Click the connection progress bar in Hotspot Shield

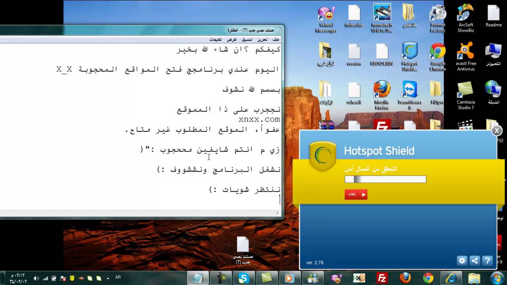(385, 179)
